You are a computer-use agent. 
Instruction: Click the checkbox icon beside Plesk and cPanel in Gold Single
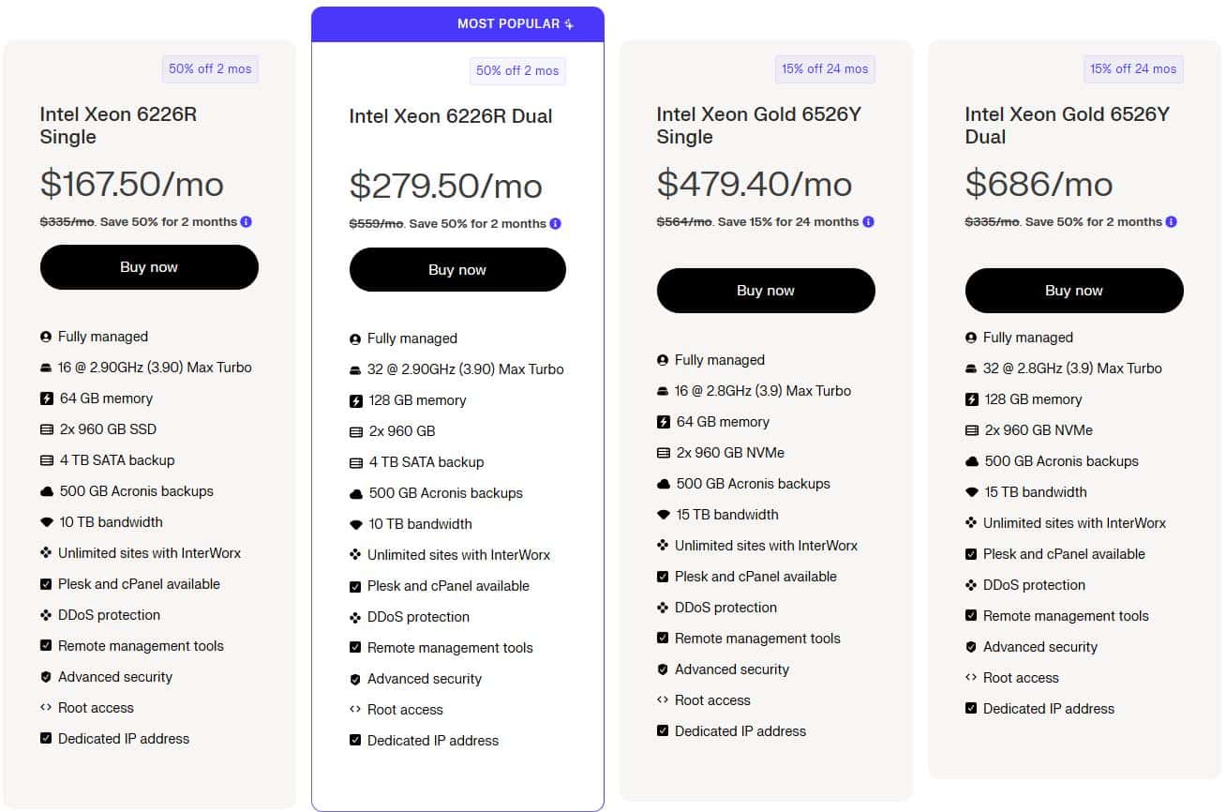[663, 577]
